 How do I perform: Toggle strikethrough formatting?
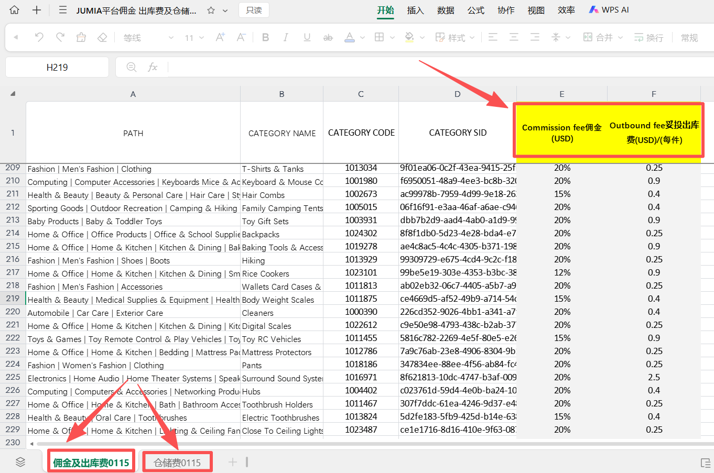[328, 37]
